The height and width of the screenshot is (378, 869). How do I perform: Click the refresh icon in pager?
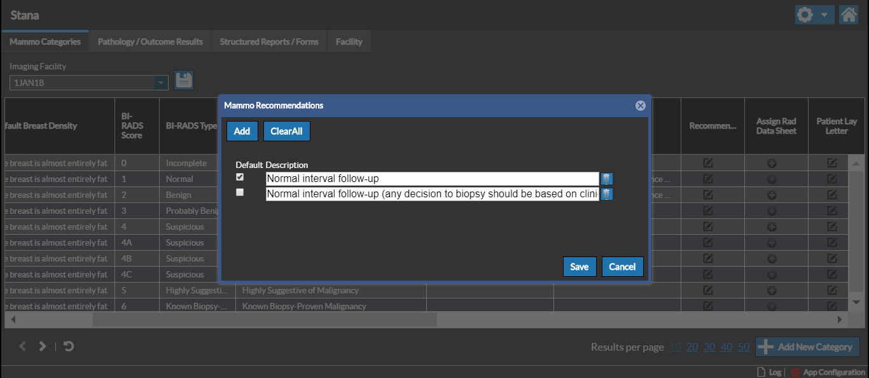69,346
